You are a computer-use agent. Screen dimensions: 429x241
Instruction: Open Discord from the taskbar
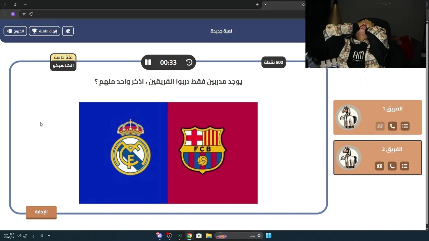tap(160, 236)
